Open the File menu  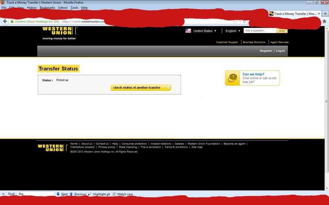4,8
